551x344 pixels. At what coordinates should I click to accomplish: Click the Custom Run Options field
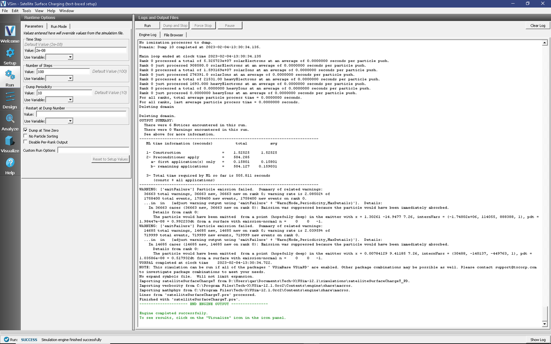click(x=93, y=150)
